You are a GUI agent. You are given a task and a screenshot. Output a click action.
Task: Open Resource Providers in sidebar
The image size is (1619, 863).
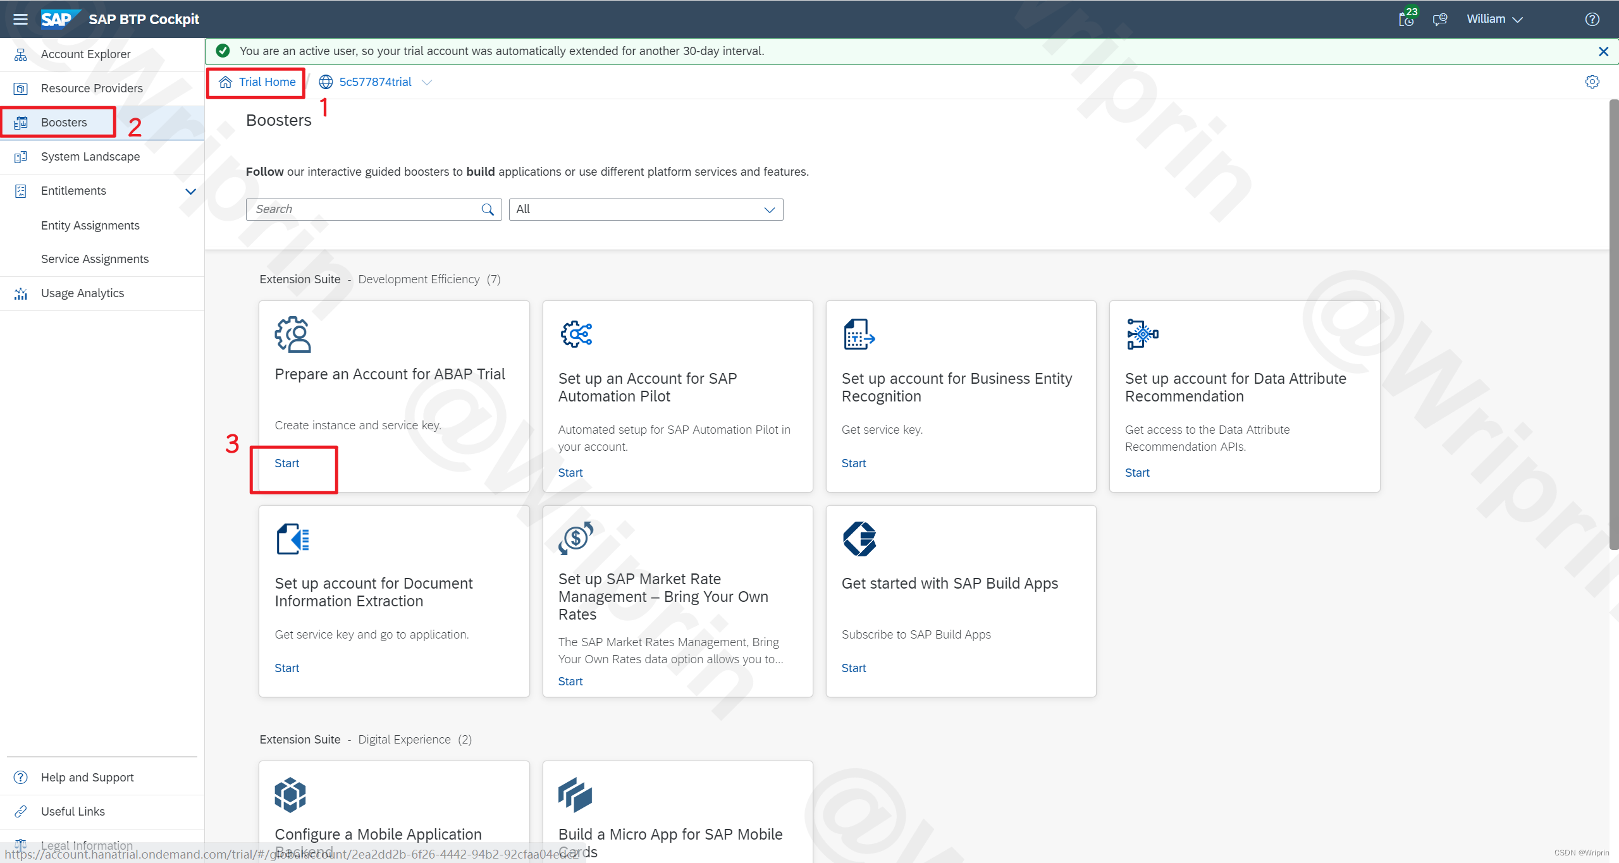pos(102,89)
